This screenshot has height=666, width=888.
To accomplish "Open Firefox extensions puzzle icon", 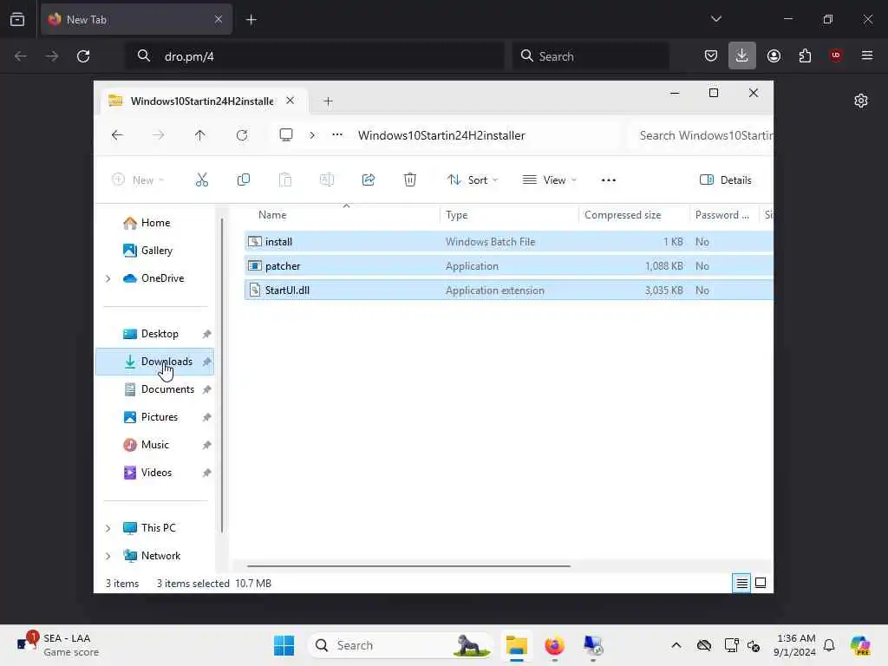I will (805, 55).
